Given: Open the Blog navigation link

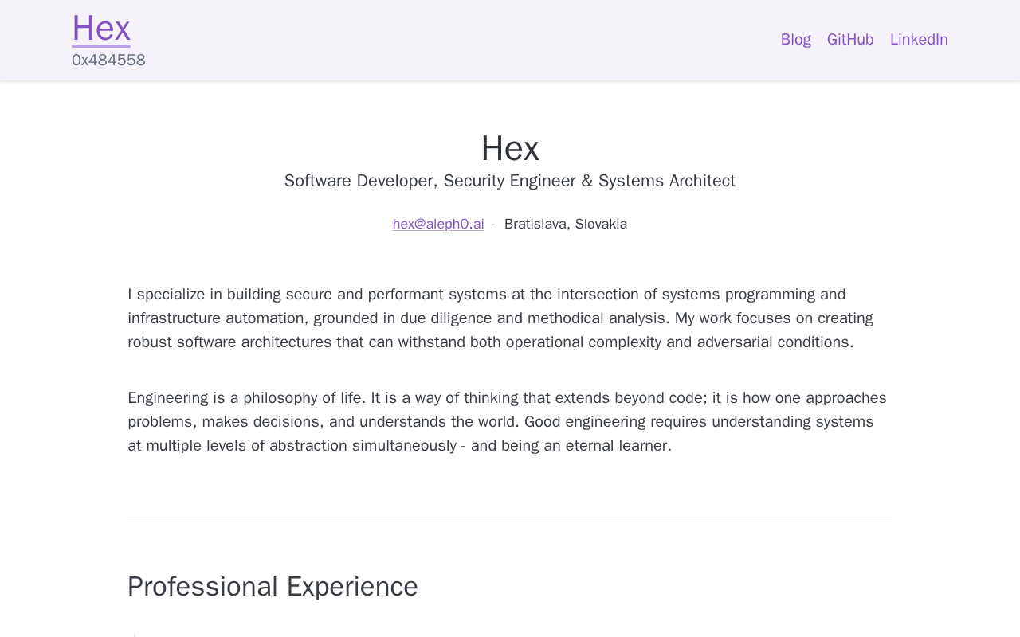Looking at the screenshot, I should pyautogui.click(x=795, y=40).
